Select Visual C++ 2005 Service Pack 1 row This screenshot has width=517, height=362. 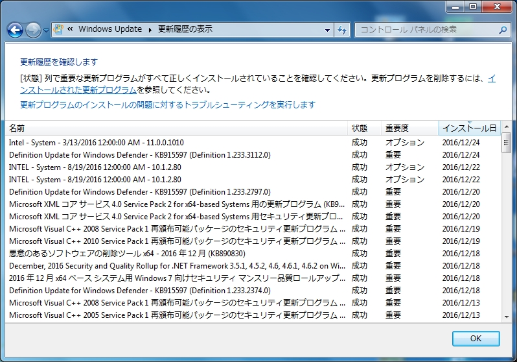[253, 315]
